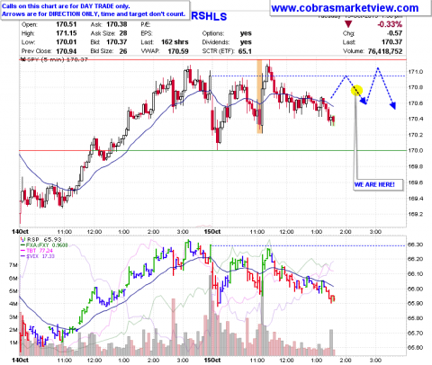
Task: Click the 66.30 axis label on RSP chart
Action: click(416, 245)
